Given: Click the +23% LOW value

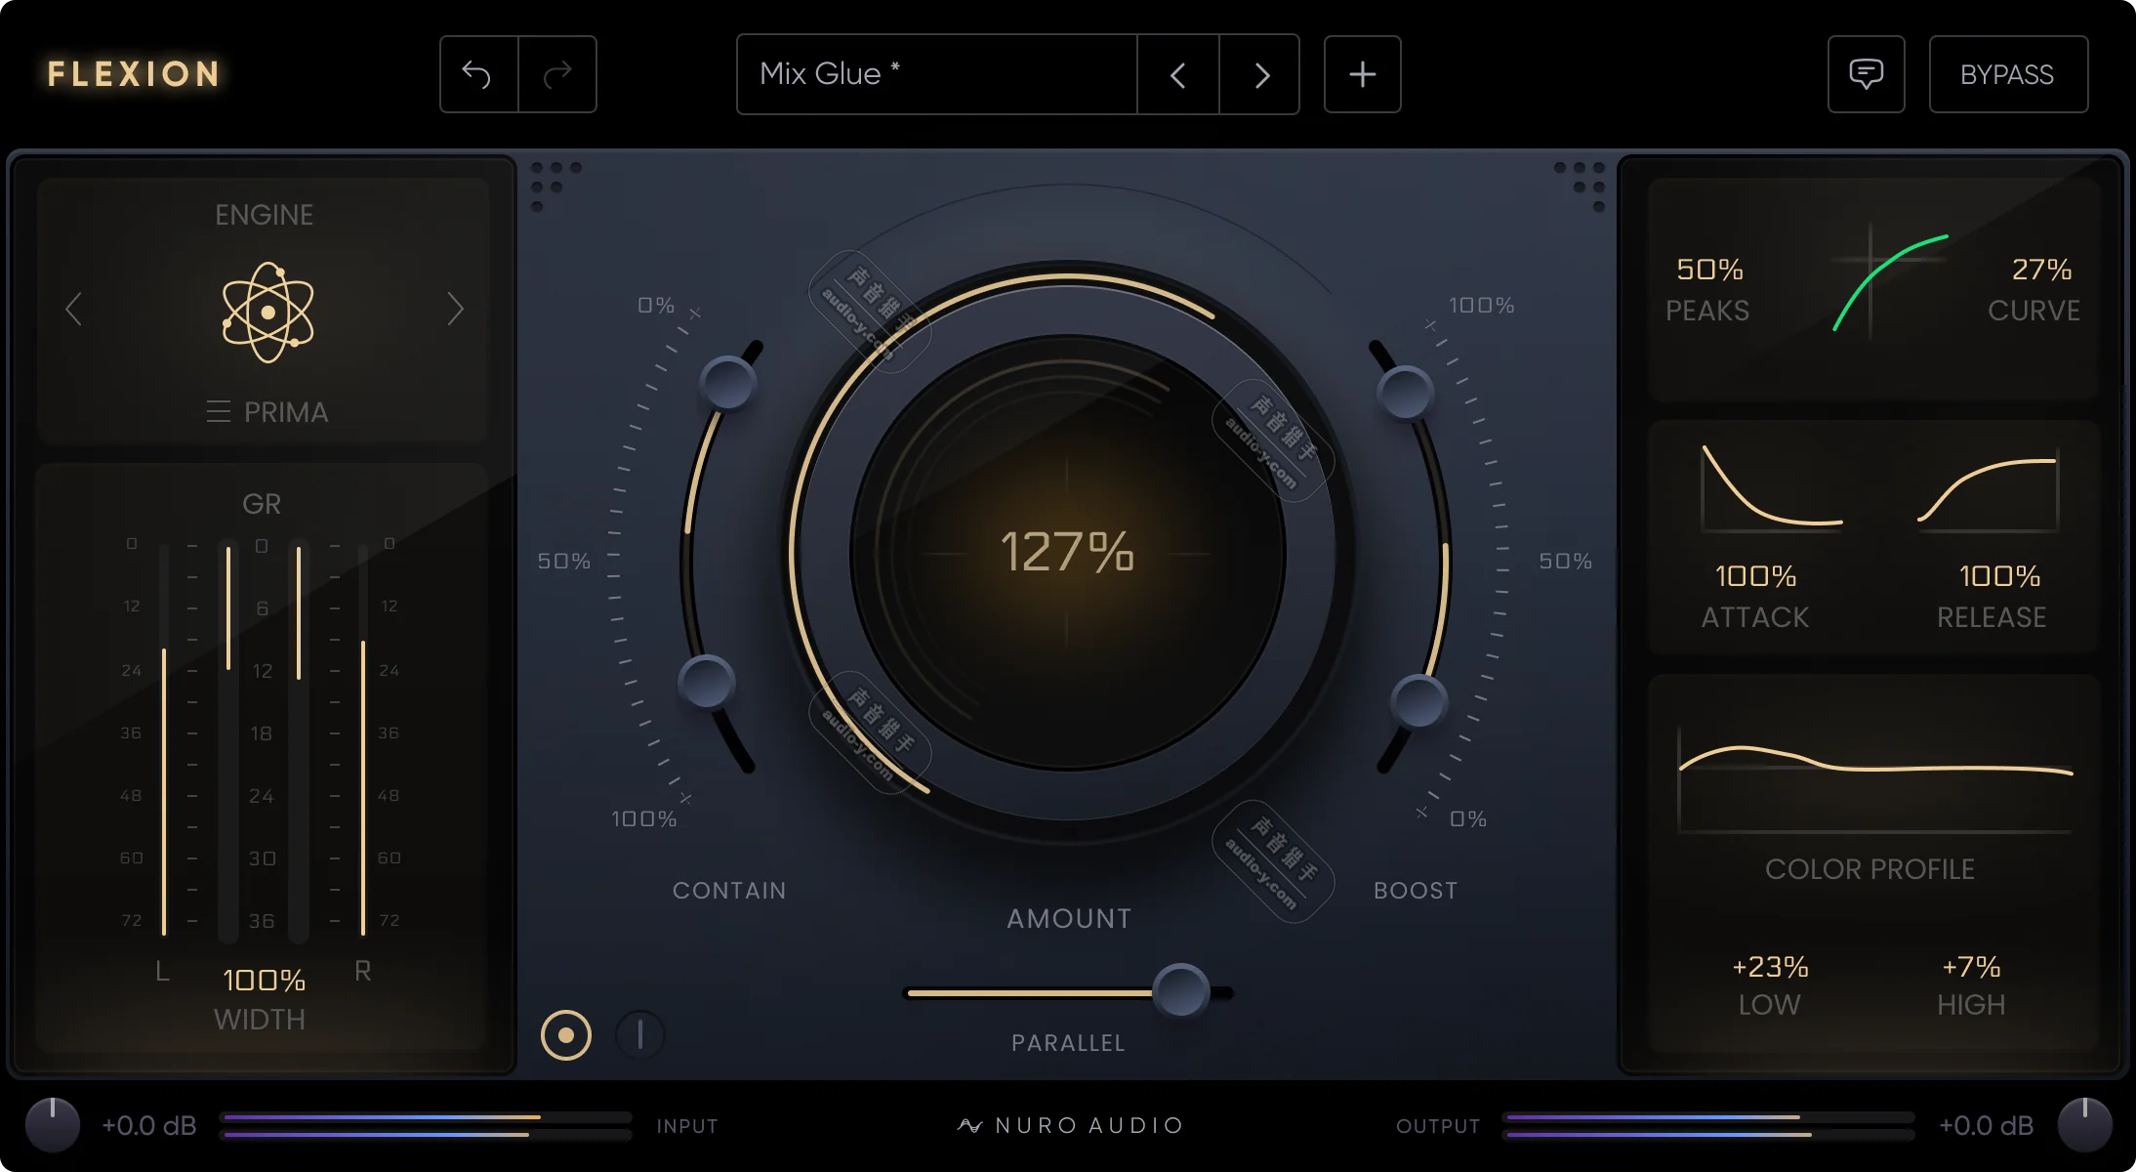Looking at the screenshot, I should [x=1770, y=967].
